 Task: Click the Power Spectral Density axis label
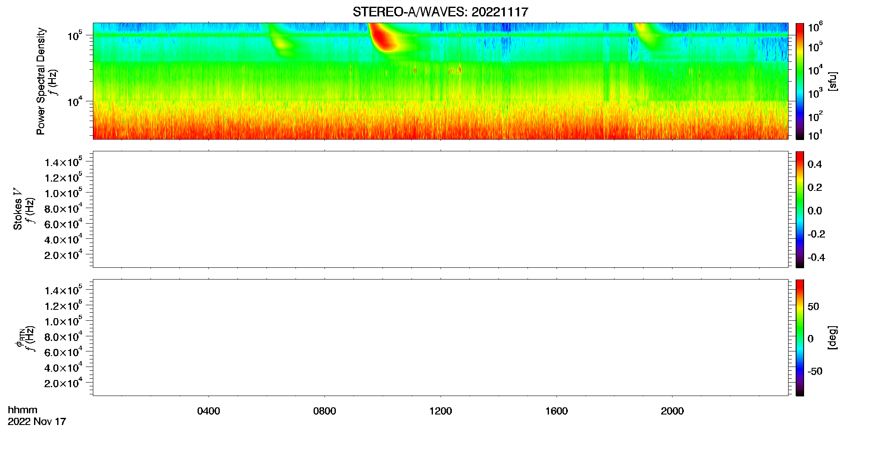(41, 81)
